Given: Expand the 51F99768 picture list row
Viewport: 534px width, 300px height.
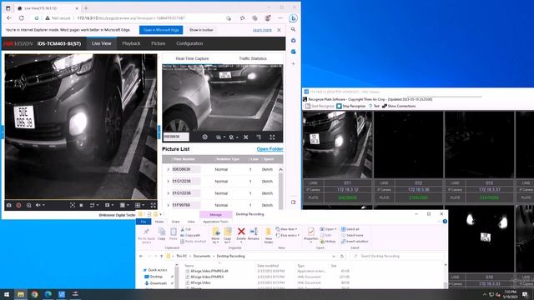Looking at the screenshot, I should pyautogui.click(x=168, y=205).
